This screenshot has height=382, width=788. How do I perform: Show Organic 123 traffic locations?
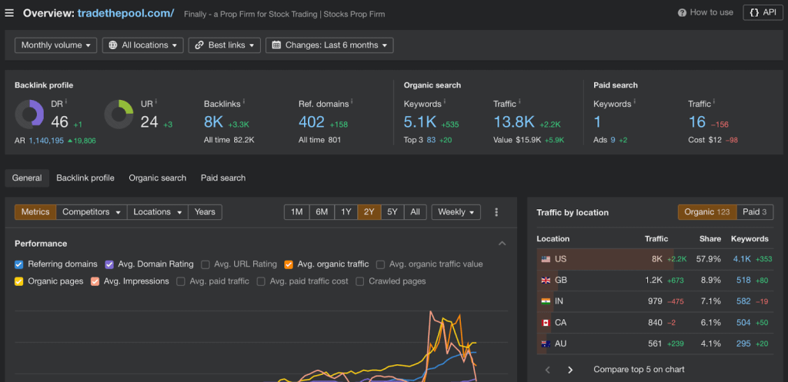(707, 212)
